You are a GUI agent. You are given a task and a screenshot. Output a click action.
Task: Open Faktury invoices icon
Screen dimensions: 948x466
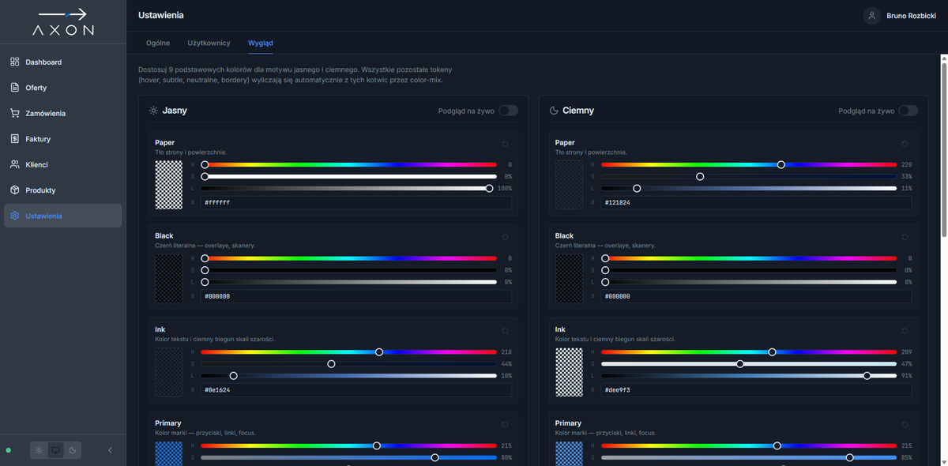15,139
